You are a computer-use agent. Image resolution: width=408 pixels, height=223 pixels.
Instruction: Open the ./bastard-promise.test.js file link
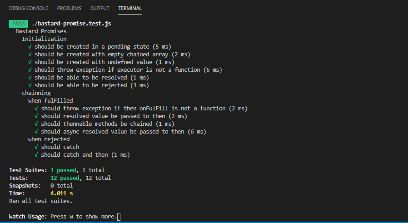coord(71,24)
